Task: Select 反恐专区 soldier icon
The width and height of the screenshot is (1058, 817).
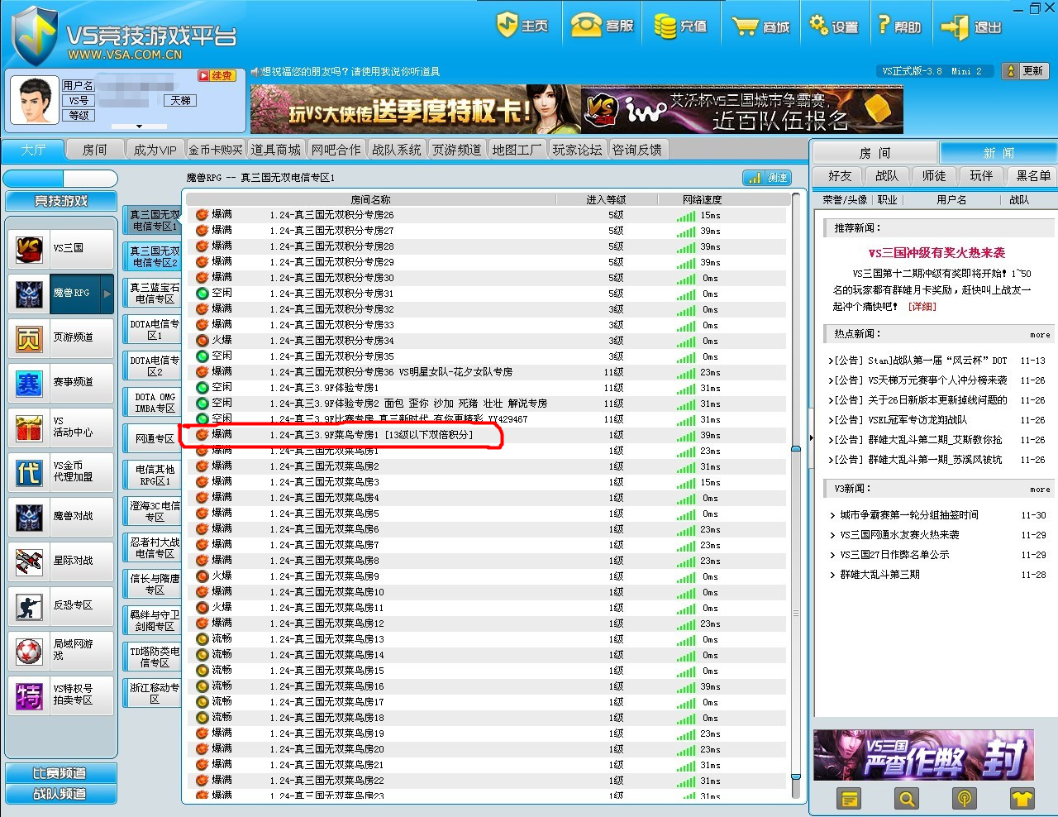Action: click(30, 605)
